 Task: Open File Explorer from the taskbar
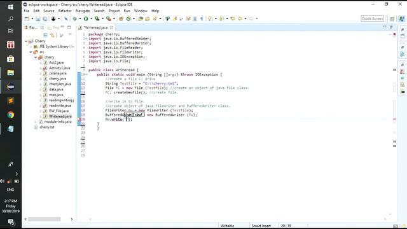pos(11,73)
